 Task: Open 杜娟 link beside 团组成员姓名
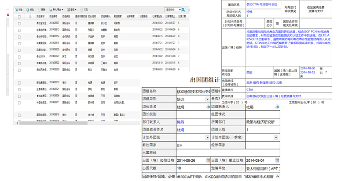180,130
